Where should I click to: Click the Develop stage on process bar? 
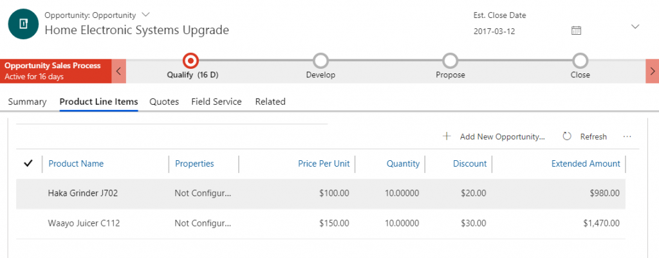pyautogui.click(x=320, y=60)
